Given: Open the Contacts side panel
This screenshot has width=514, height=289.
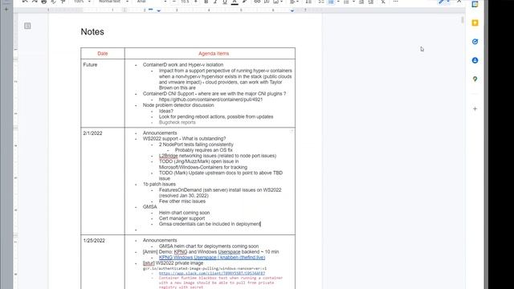Looking at the screenshot, I should coord(475,60).
